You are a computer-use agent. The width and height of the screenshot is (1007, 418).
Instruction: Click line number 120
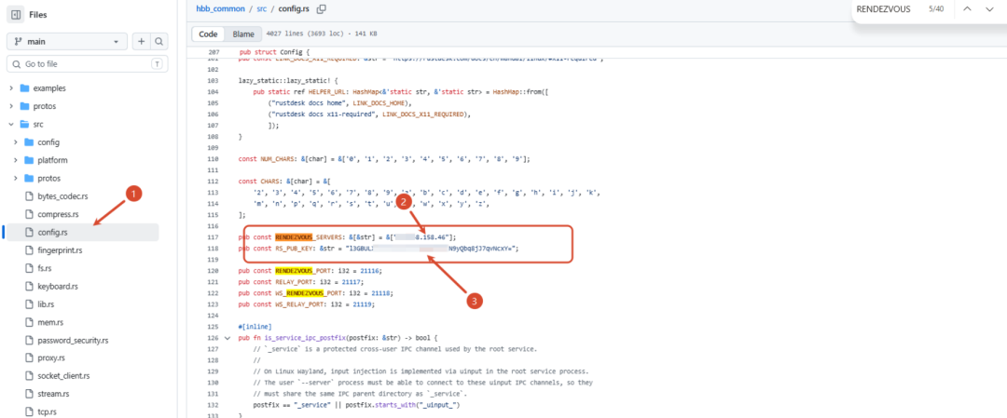point(214,271)
